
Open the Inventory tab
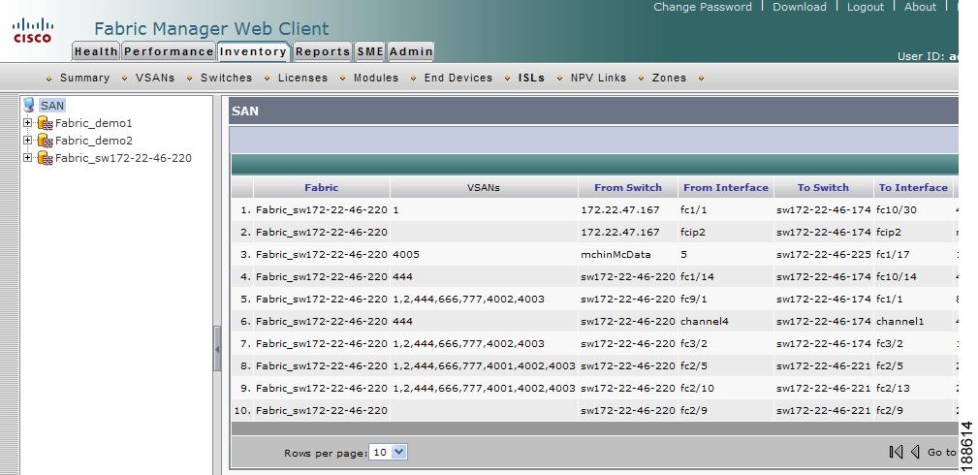tap(253, 51)
